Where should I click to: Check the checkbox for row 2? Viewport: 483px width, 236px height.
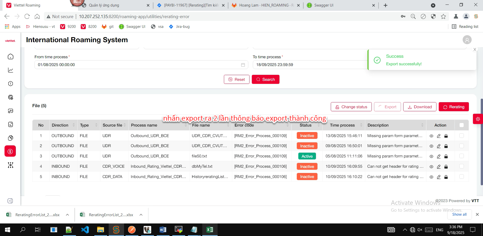[x=461, y=146]
